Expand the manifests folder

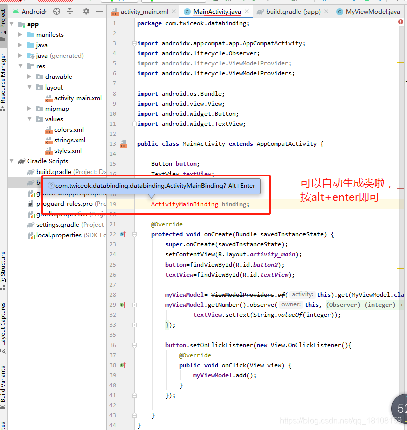pyautogui.click(x=20, y=35)
